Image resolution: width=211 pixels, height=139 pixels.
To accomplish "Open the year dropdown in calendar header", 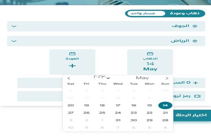I will click(x=102, y=77).
